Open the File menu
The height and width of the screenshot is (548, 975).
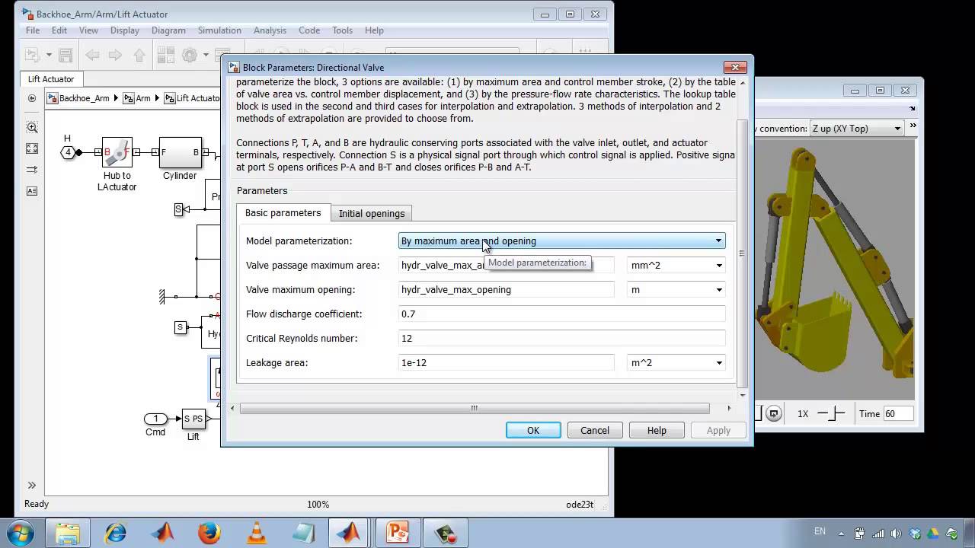click(x=33, y=30)
